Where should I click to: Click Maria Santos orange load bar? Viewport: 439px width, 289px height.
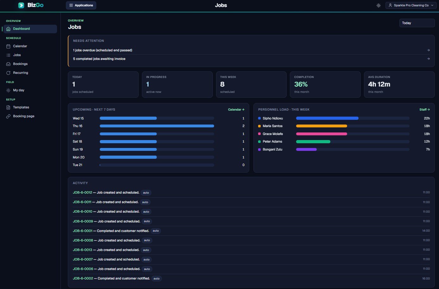point(321,126)
